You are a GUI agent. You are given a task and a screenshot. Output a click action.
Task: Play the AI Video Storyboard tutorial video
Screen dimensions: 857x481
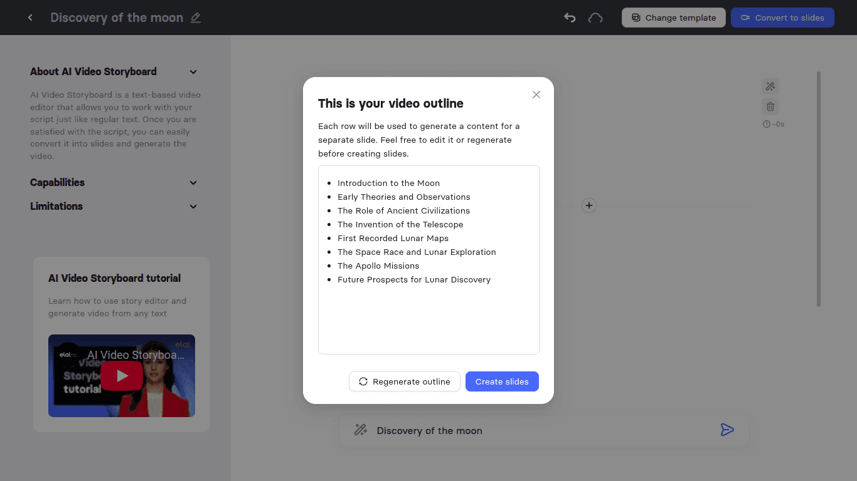122,376
